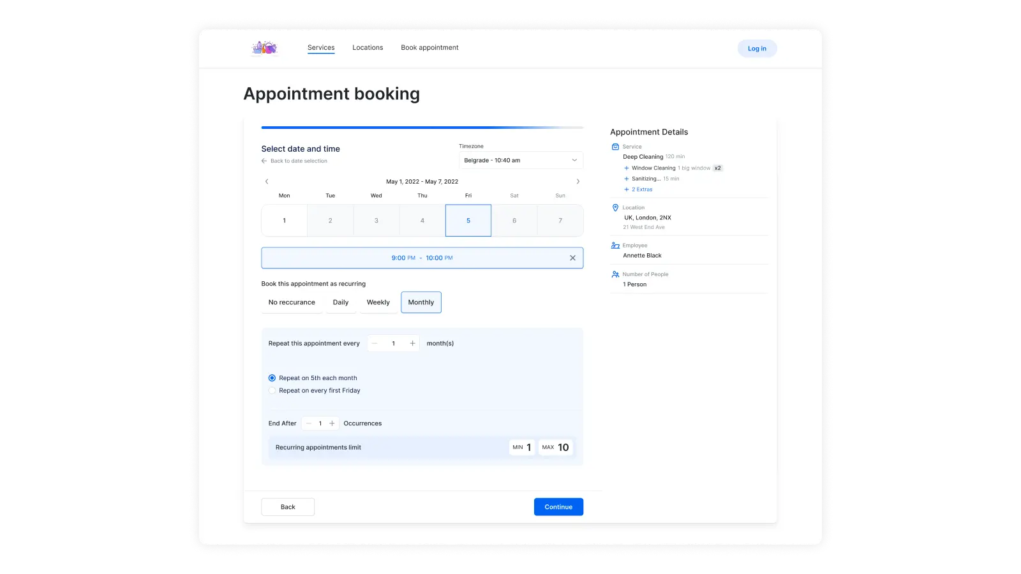Open Book appointment in navigation
Image resolution: width=1021 pixels, height=574 pixels.
point(429,48)
